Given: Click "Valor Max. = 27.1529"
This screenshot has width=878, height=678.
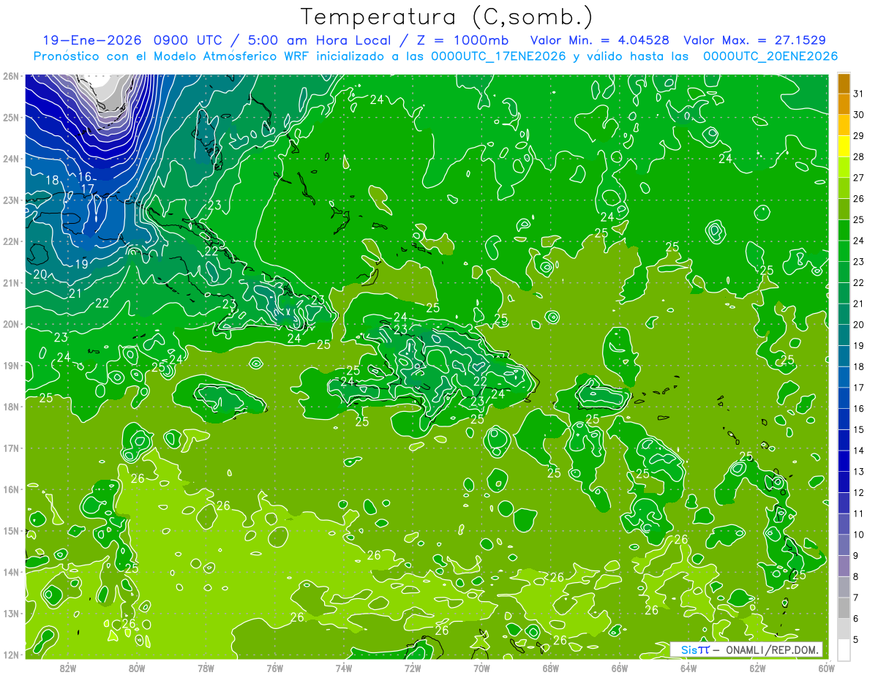Looking at the screenshot, I should (755, 40).
